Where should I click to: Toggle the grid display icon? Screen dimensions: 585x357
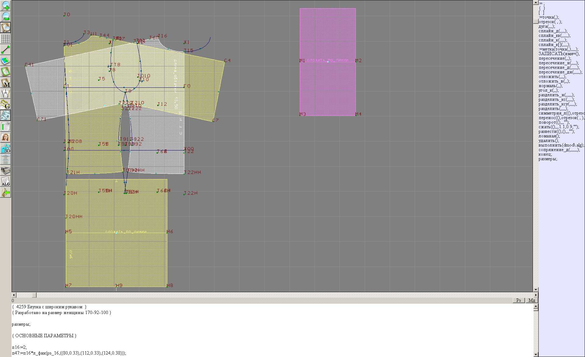[5, 39]
